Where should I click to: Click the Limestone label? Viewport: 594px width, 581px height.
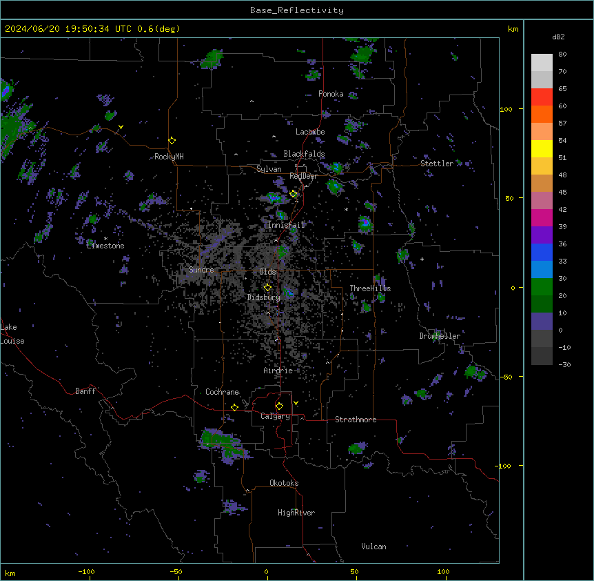pos(105,246)
